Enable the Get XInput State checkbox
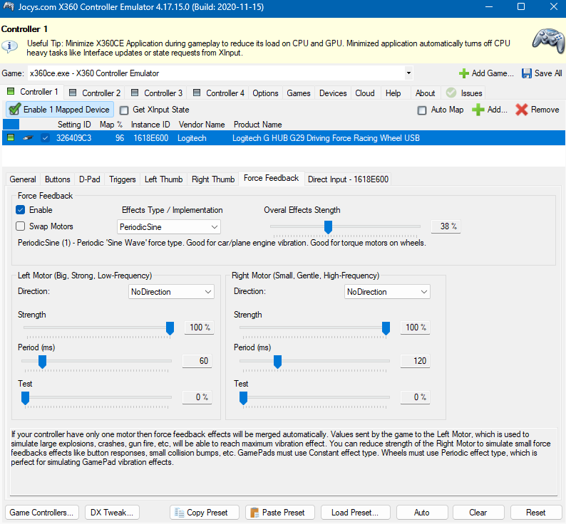This screenshot has width=566, height=524. [x=124, y=110]
